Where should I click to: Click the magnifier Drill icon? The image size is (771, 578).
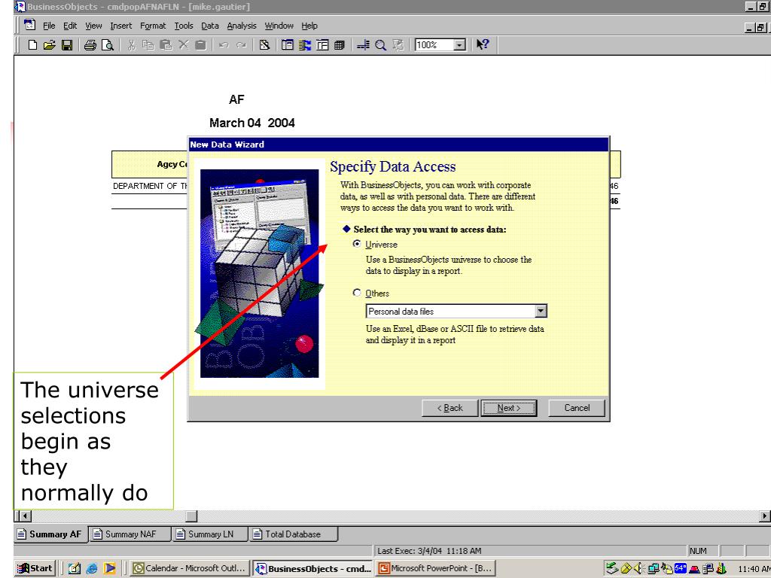(x=380, y=45)
